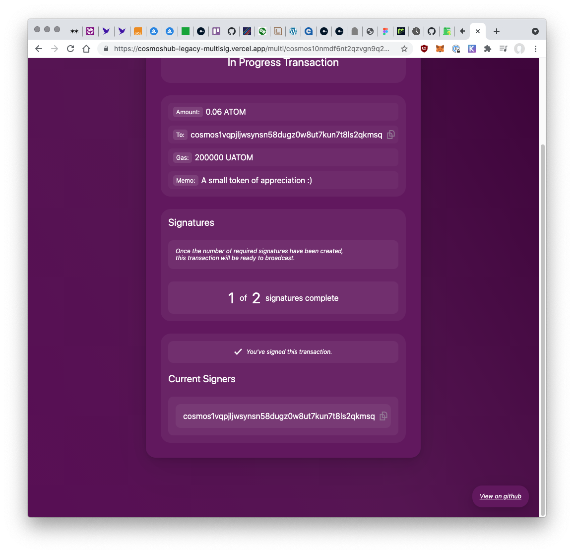Open the Extensions puzzle menu
Image resolution: width=574 pixels, height=554 pixels.
click(x=487, y=49)
